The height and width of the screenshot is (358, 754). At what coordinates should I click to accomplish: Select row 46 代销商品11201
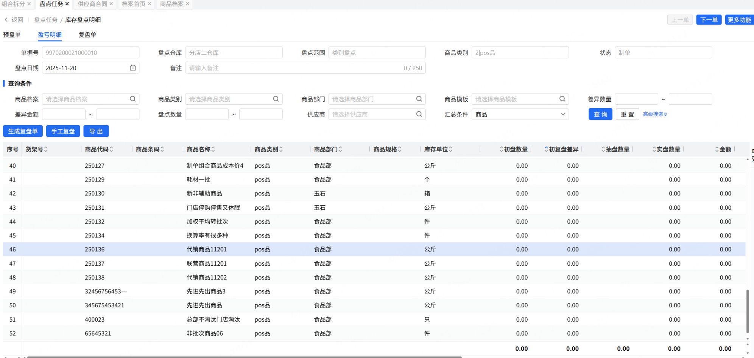pyautogui.click(x=207, y=250)
